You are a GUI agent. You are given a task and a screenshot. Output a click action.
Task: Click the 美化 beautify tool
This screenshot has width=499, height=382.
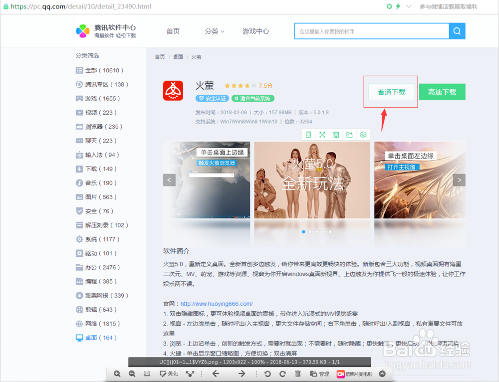pos(169,374)
